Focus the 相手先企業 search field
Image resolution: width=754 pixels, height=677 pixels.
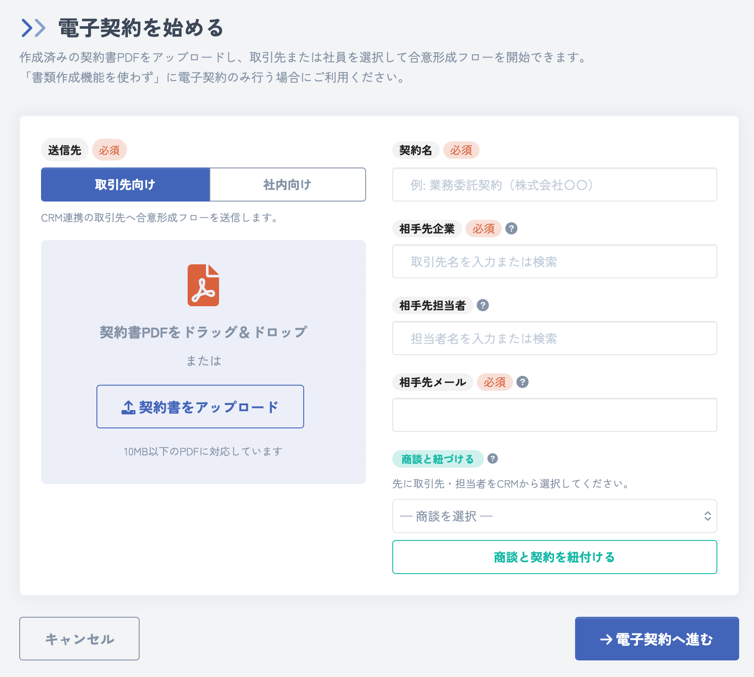pos(555,261)
